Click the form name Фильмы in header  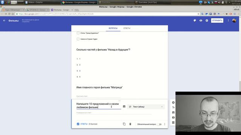point(14,21)
